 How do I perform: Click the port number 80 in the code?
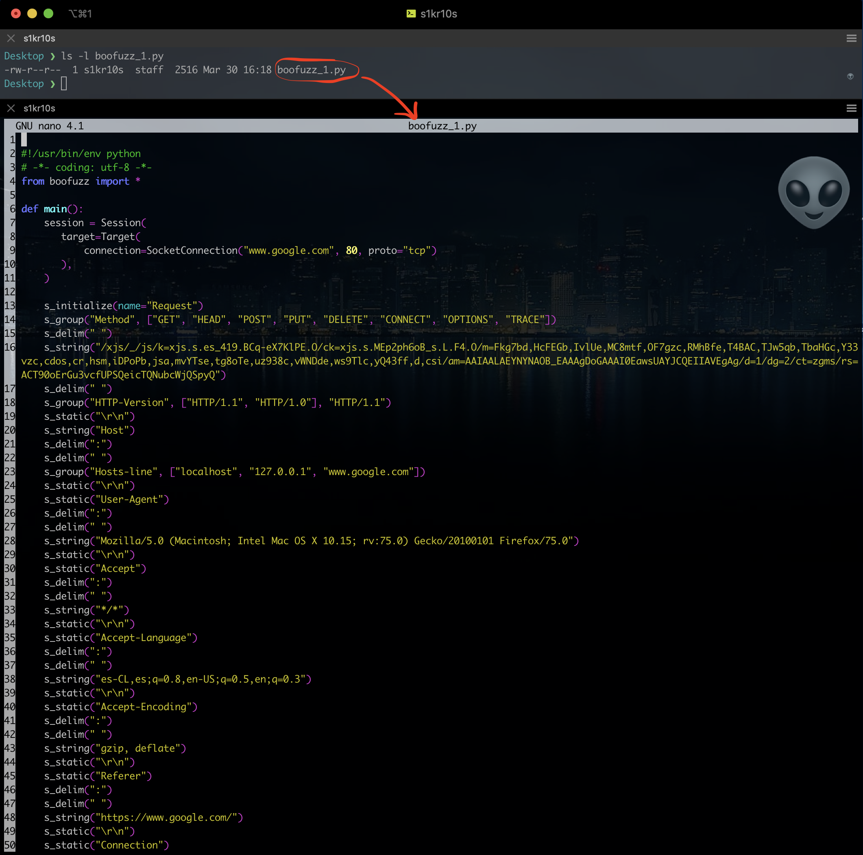click(351, 251)
